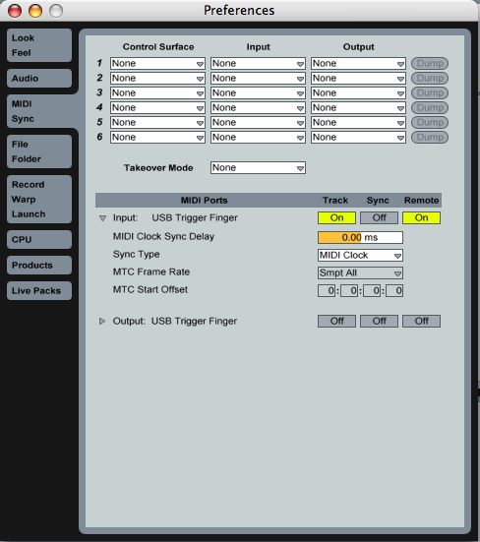Open the MTC Frame Rate dropdown
Viewport: 480px width, 542px height.
coord(360,273)
